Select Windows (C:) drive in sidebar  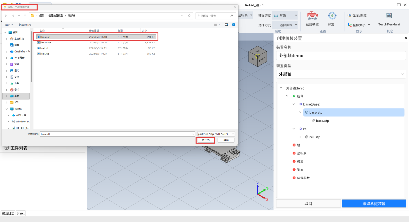coord(20,121)
